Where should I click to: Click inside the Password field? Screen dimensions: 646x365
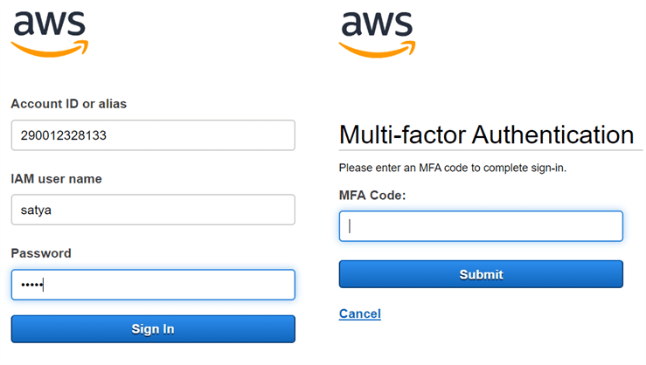click(x=153, y=285)
